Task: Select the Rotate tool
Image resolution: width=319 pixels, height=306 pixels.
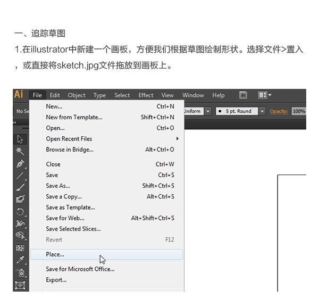Action: [x=20, y=212]
